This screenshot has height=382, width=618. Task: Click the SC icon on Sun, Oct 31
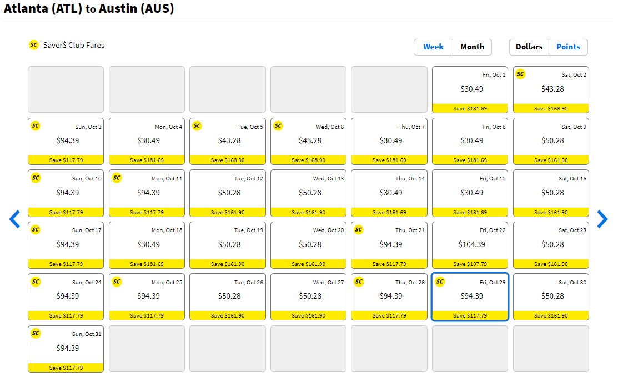35,333
